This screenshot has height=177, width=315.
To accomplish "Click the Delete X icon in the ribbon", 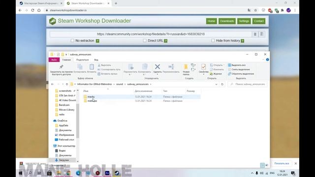I will point(157,67).
